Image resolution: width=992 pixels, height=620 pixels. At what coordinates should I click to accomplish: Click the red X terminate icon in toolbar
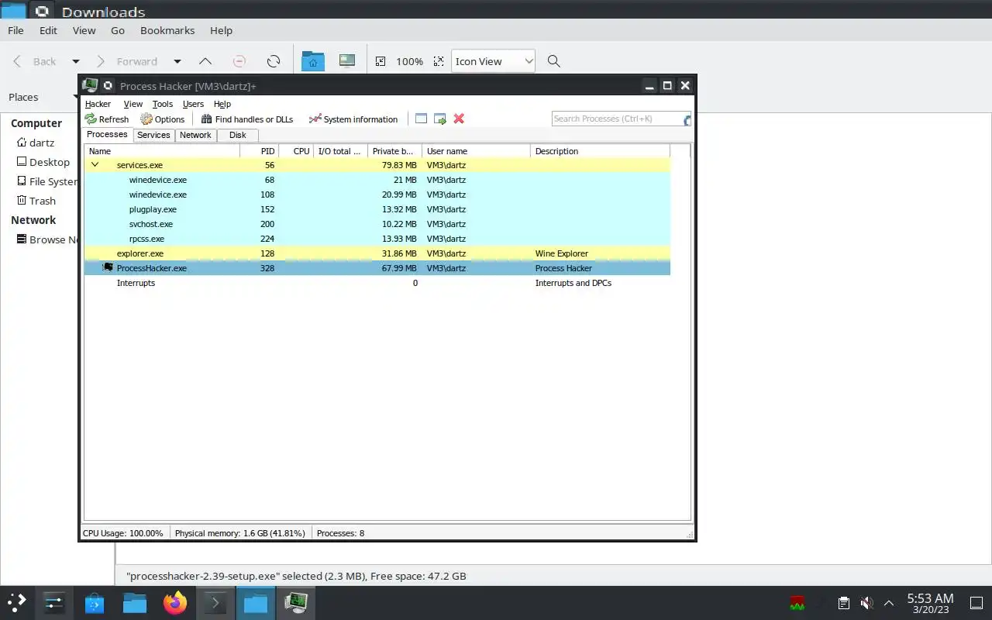pyautogui.click(x=459, y=119)
